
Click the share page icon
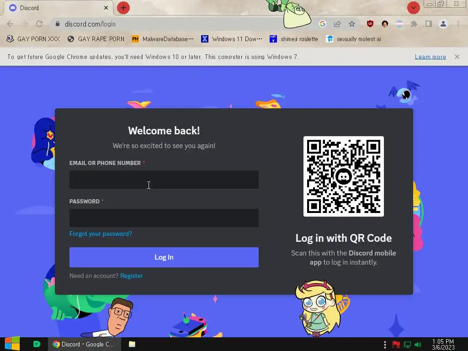coord(337,24)
